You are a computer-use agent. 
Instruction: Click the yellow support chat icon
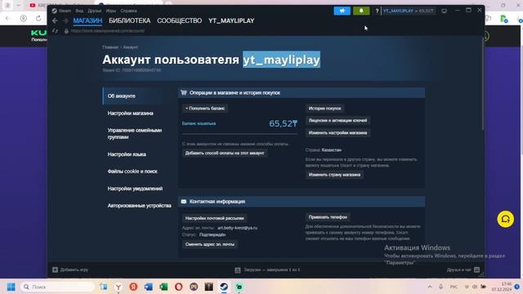pyautogui.click(x=505, y=220)
